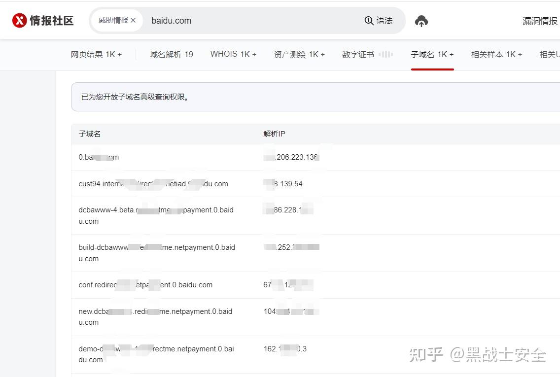Screen dimensions: 560x377
Task: Click the 子域名 column header
Action: coord(90,134)
